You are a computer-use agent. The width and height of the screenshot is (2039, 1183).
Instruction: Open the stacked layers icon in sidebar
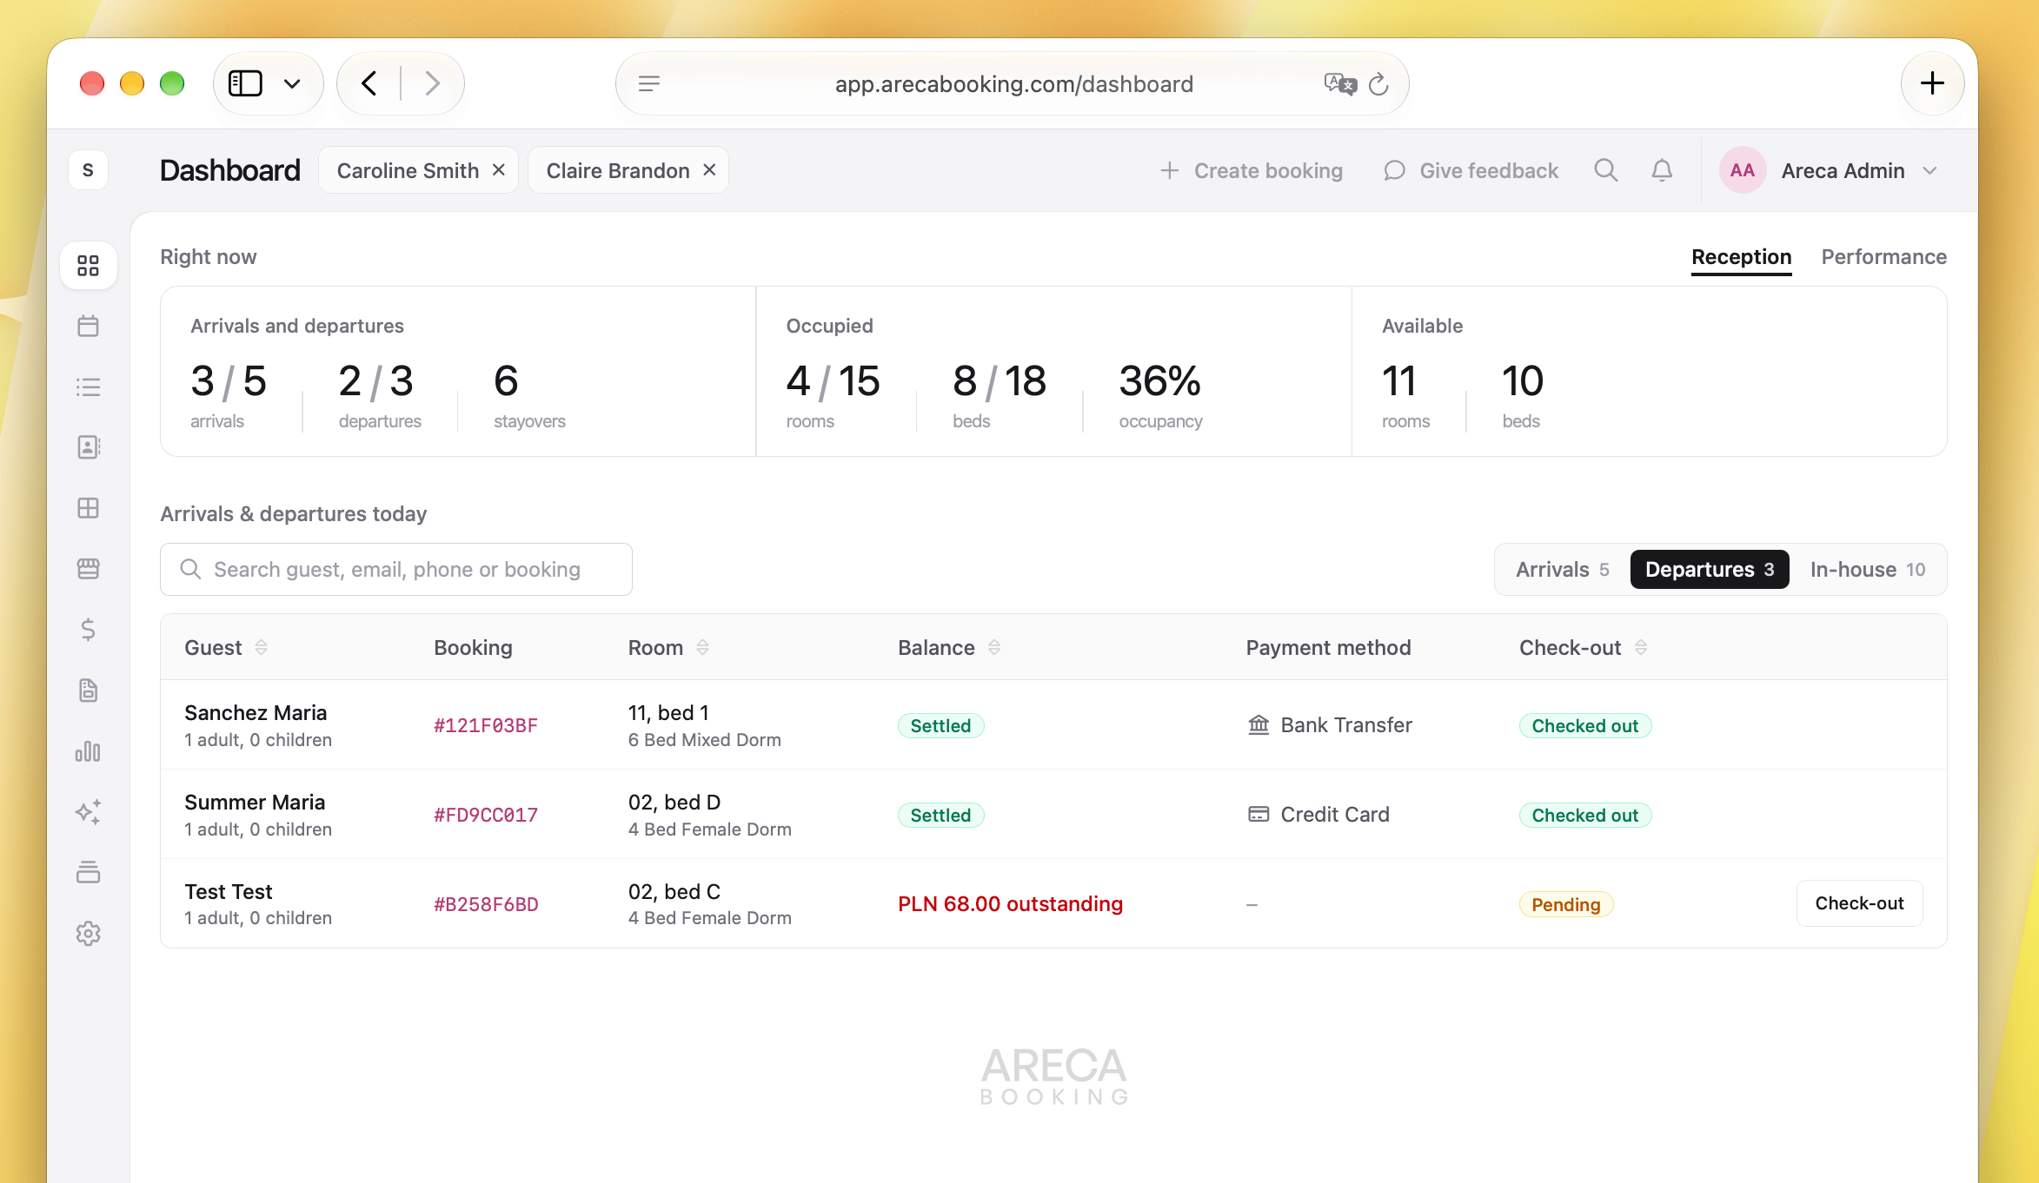(88, 872)
